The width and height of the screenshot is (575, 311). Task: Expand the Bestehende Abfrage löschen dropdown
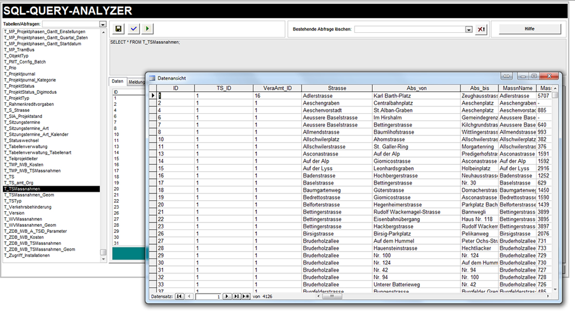point(469,30)
